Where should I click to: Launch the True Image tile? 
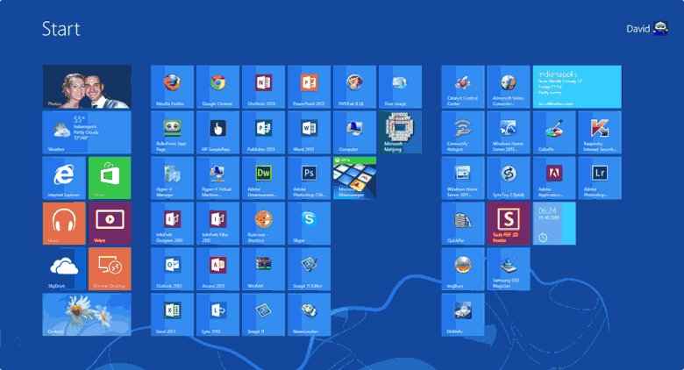[400, 87]
